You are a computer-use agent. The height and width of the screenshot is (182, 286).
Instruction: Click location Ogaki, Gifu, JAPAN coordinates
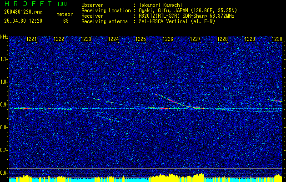tap(188, 10)
